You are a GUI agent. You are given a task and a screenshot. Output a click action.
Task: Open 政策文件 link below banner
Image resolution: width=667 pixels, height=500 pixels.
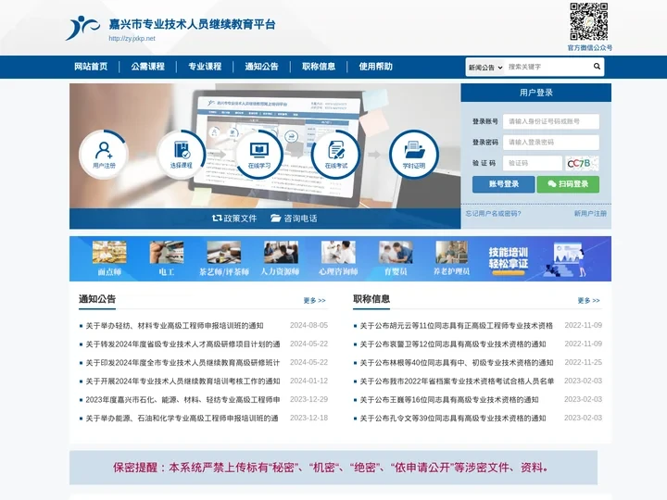[x=234, y=219]
